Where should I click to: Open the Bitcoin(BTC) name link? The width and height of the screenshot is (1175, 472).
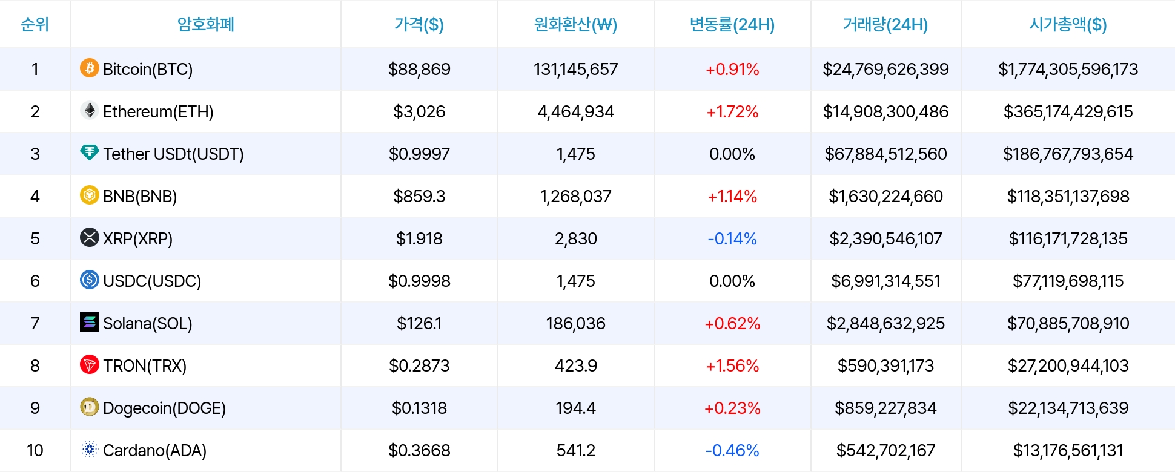tap(148, 69)
